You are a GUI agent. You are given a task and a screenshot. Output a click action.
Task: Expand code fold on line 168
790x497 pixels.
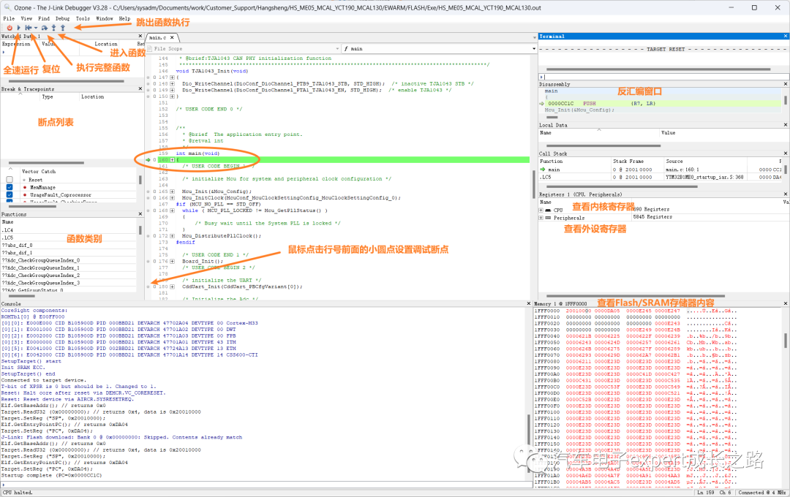point(173,211)
